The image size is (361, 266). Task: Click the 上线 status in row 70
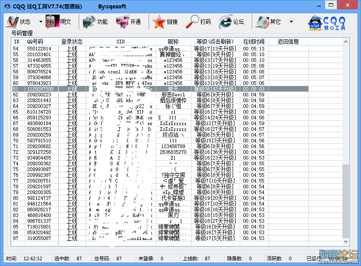click(72, 141)
